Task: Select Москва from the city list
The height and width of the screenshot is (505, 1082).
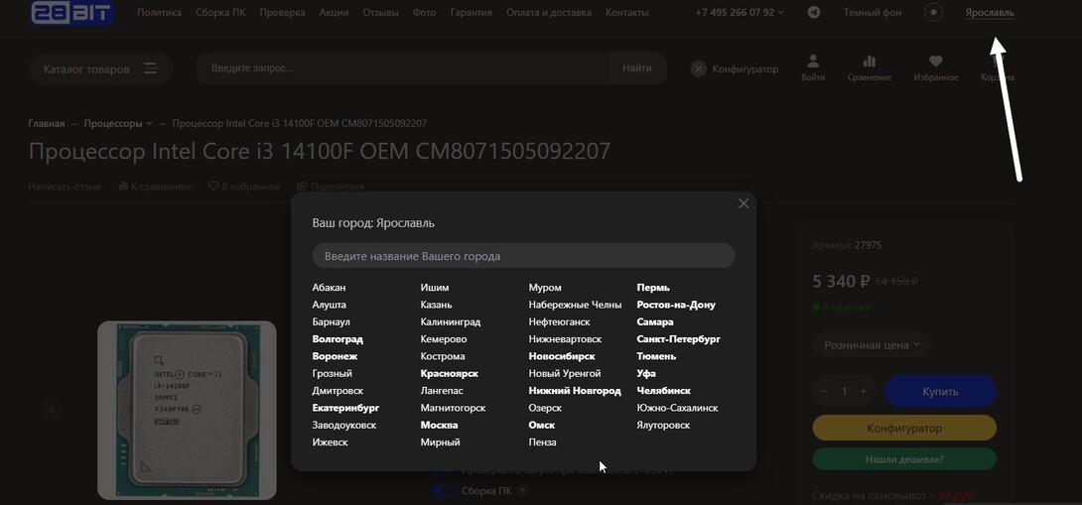Action: (439, 425)
